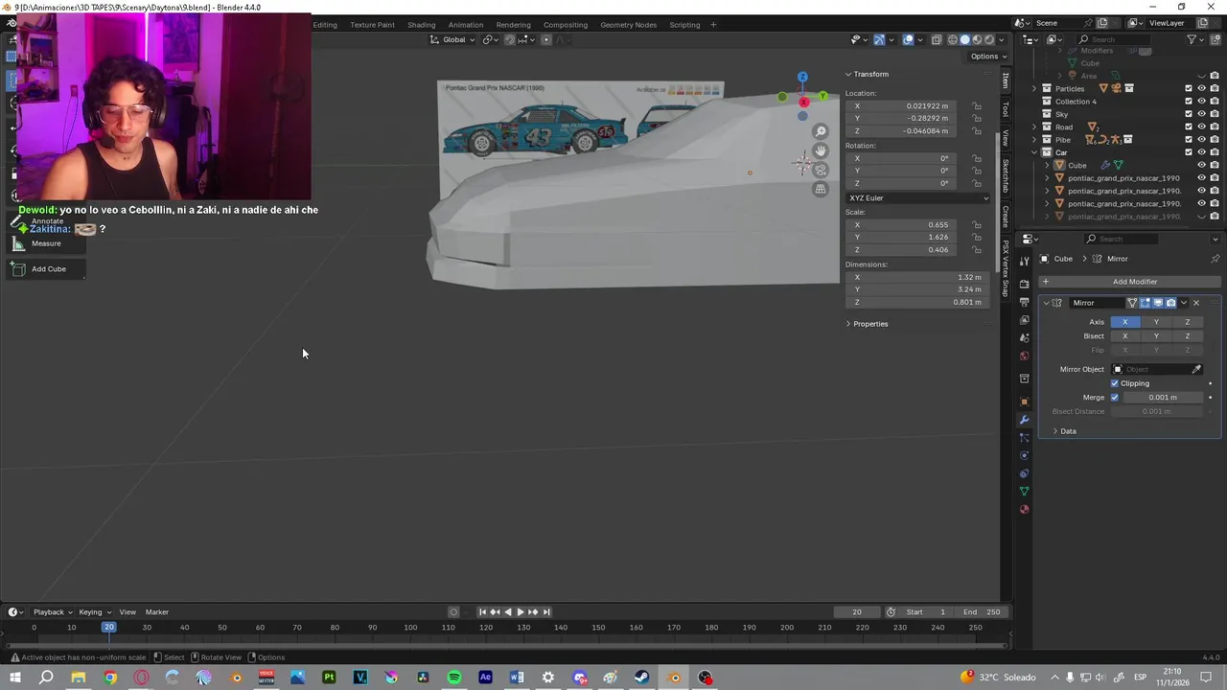The height and width of the screenshot is (690, 1227).
Task: Toggle the Clipping checkbox
Action: 1115,383
